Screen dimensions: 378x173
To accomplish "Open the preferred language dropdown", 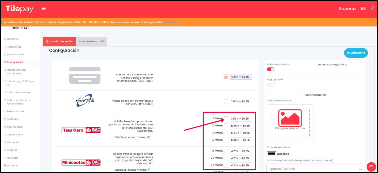I will point(314,169).
